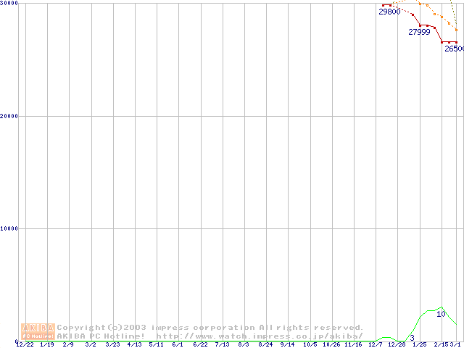
Task: Click the 30000 y-axis label
Action: (9, 4)
